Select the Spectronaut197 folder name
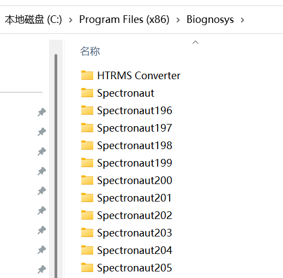 (x=135, y=128)
